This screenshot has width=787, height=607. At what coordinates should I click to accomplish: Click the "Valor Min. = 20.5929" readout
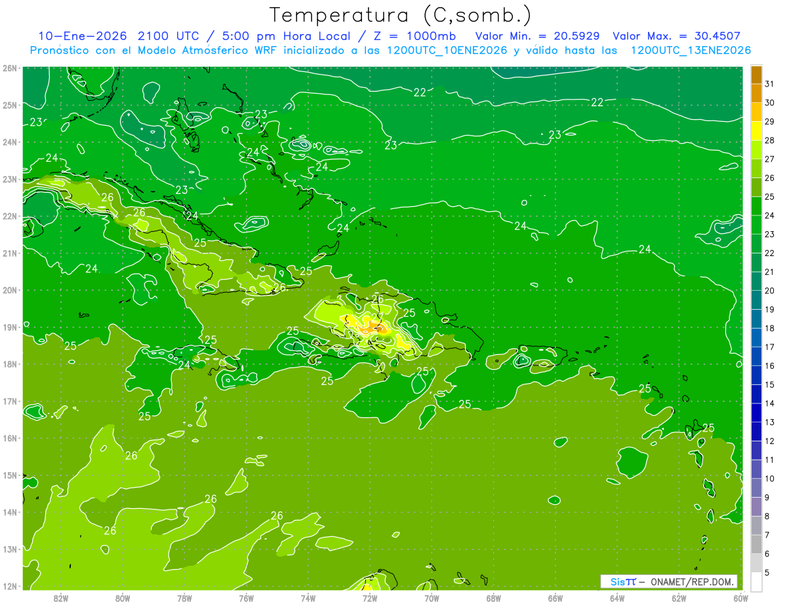pyautogui.click(x=537, y=36)
